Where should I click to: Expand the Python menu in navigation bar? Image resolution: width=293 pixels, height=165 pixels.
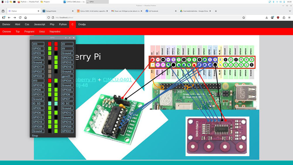point(63,24)
